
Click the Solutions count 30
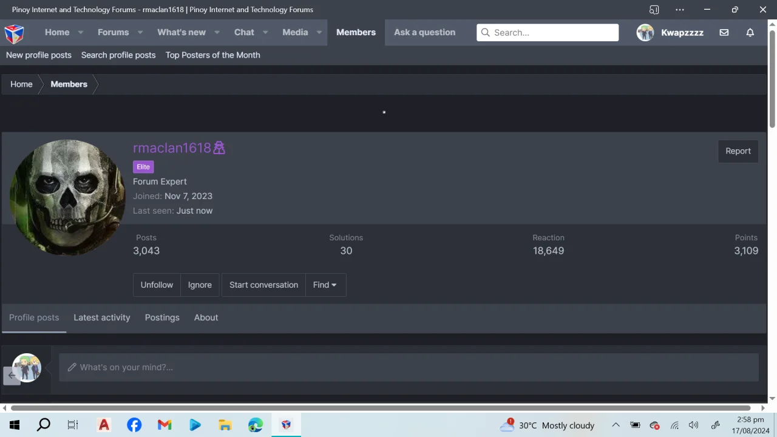[346, 251]
